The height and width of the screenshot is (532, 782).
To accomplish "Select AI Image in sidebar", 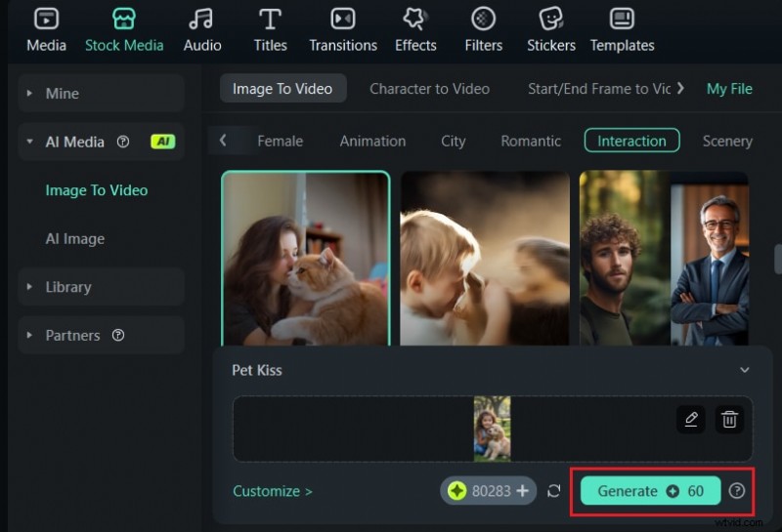I will [75, 238].
